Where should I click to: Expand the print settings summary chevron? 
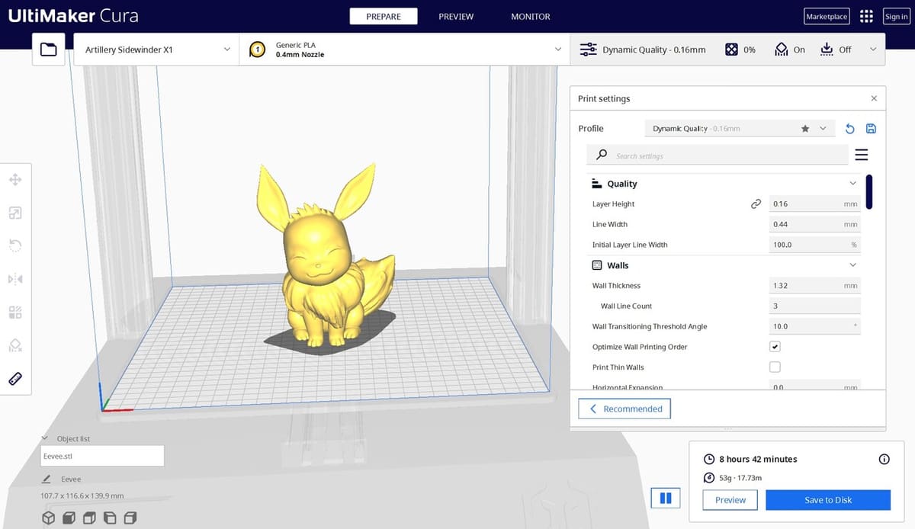point(873,50)
